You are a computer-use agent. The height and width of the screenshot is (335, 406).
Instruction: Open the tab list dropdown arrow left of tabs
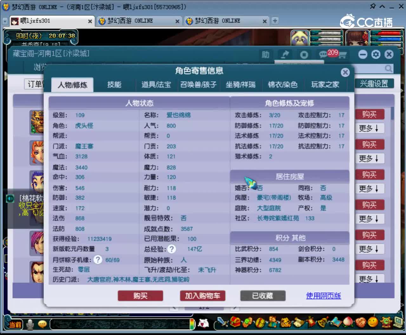coord(5,21)
